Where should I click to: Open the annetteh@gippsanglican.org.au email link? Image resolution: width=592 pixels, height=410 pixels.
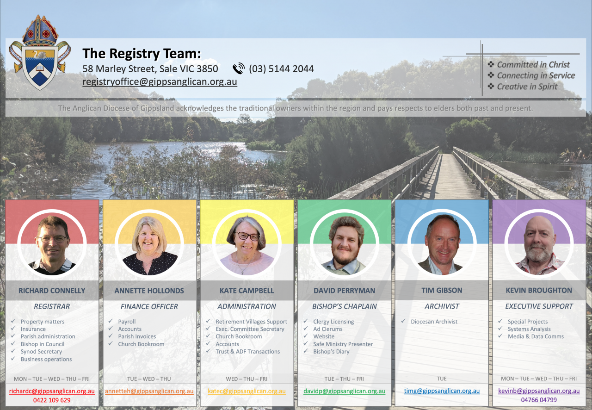pyautogui.click(x=149, y=391)
